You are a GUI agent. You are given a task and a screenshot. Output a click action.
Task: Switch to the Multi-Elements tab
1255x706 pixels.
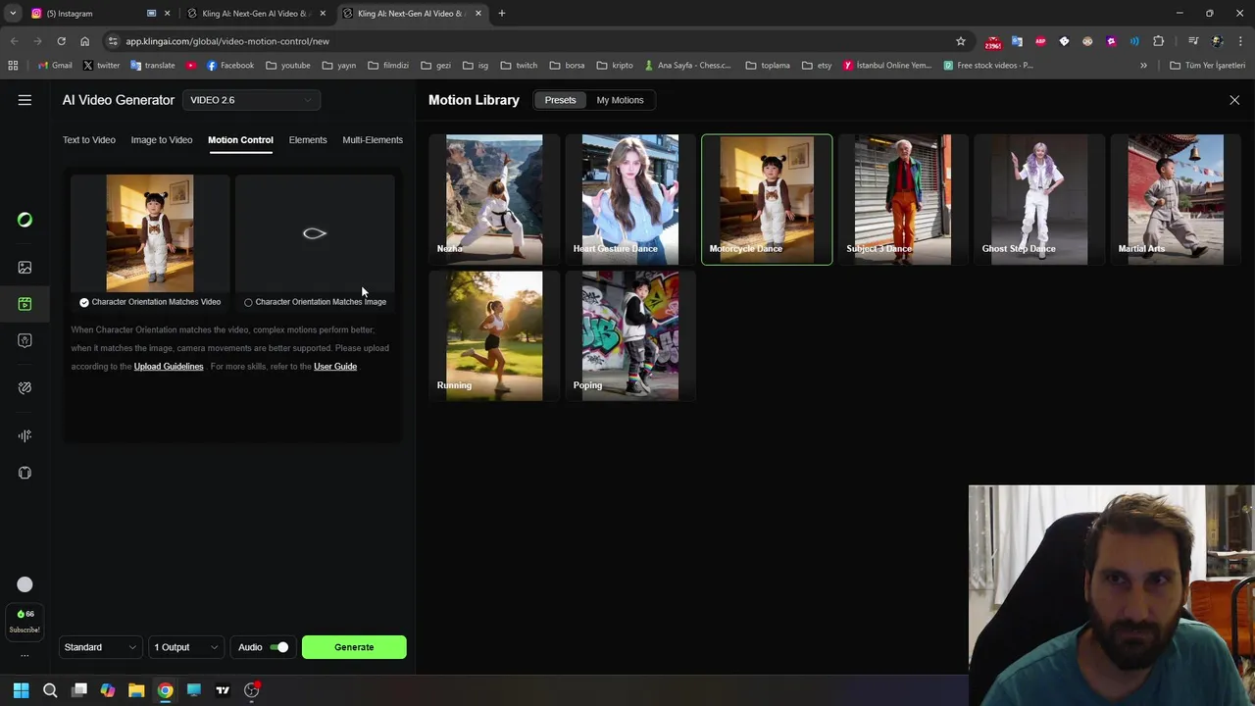coord(373,139)
